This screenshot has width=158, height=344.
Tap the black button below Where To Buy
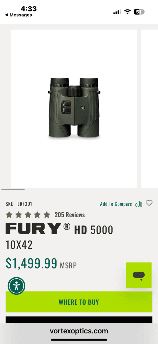79,320
